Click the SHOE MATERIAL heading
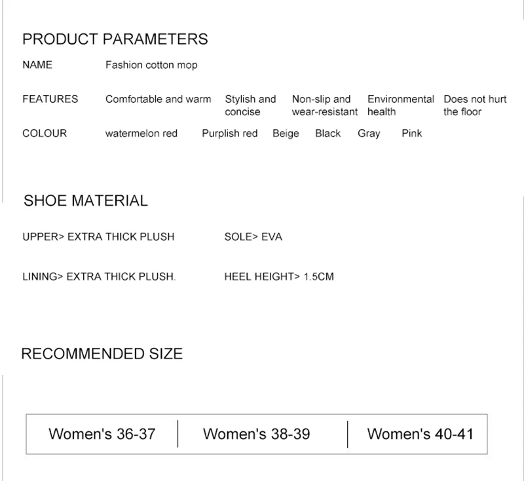The width and height of the screenshot is (524, 481). (x=86, y=201)
